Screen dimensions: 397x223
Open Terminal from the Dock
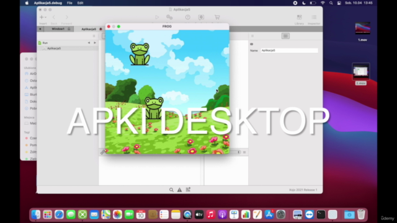pos(321,215)
